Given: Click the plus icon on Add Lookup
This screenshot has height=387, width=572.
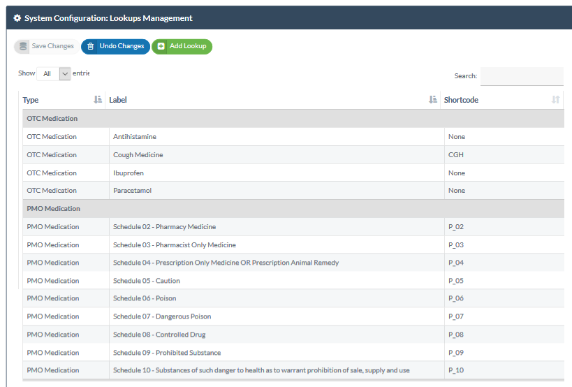Looking at the screenshot, I should point(161,46).
